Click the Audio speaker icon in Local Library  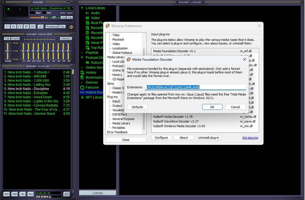click(x=88, y=13)
